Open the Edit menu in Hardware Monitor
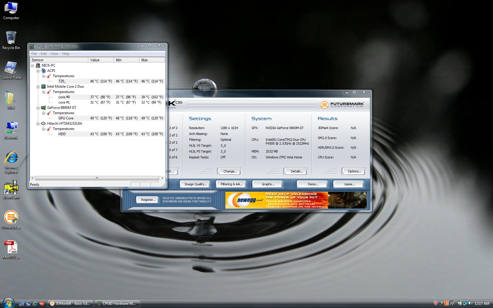Screen dimensions: 493x308 click(x=43, y=54)
